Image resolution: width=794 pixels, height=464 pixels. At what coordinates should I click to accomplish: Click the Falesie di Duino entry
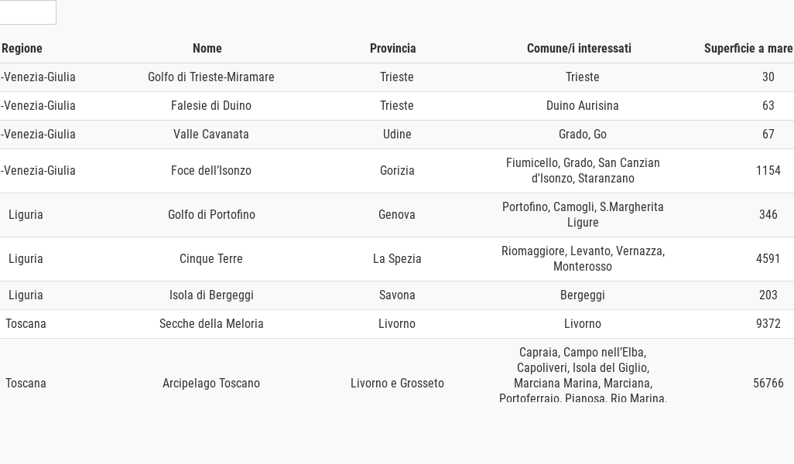211,106
